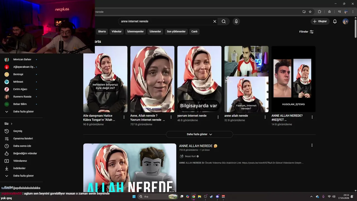Expand shorts with Daha fazla göster button
357x201 pixels.
coord(199,134)
